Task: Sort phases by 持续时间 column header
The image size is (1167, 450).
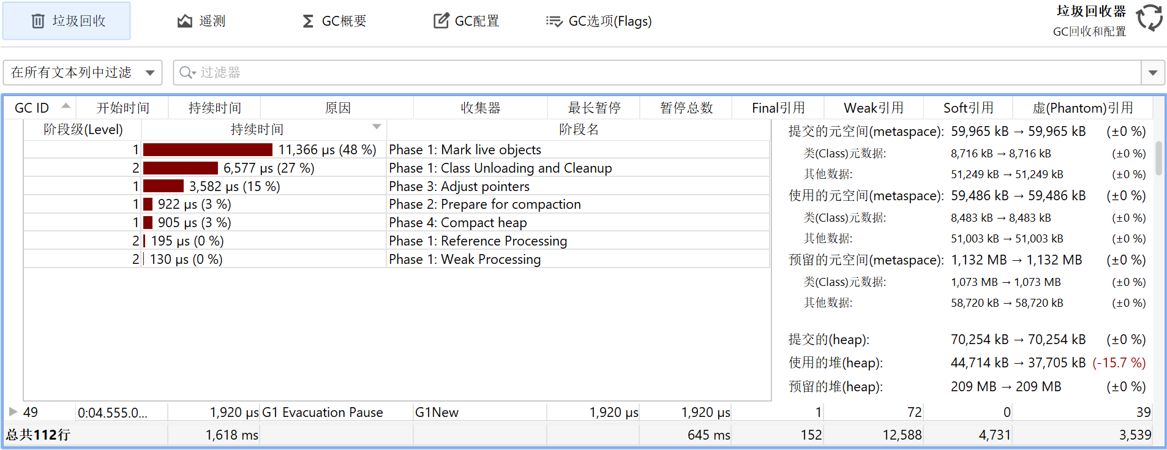Action: [x=257, y=129]
